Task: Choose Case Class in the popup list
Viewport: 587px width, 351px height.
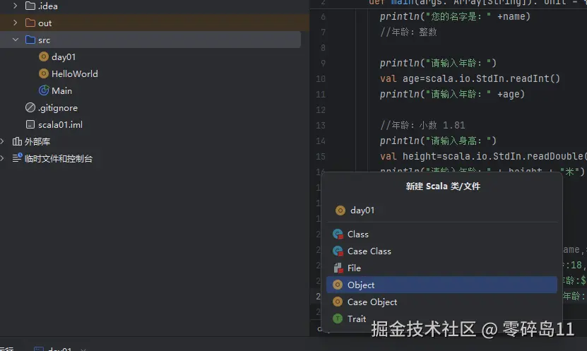Action: (x=441, y=251)
